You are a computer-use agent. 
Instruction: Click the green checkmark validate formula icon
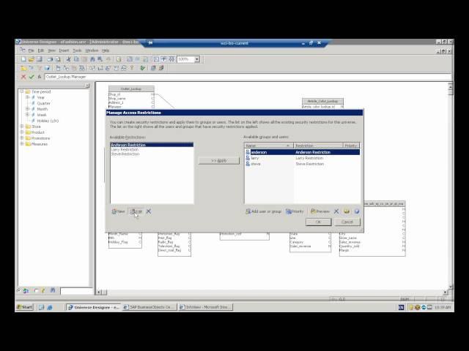[32, 77]
